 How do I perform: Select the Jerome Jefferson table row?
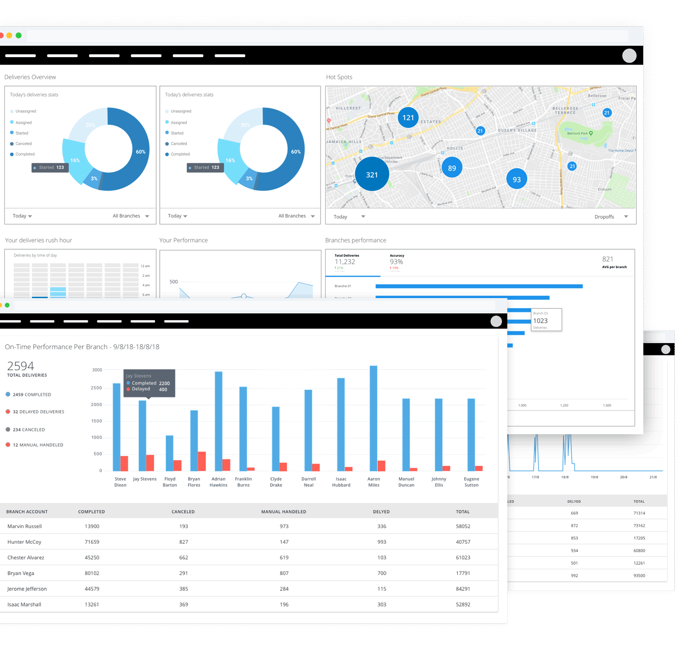(x=249, y=588)
